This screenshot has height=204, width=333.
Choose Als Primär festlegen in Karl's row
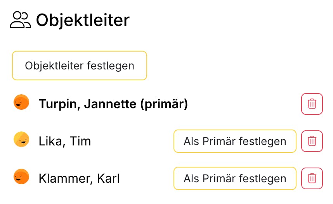(x=235, y=178)
